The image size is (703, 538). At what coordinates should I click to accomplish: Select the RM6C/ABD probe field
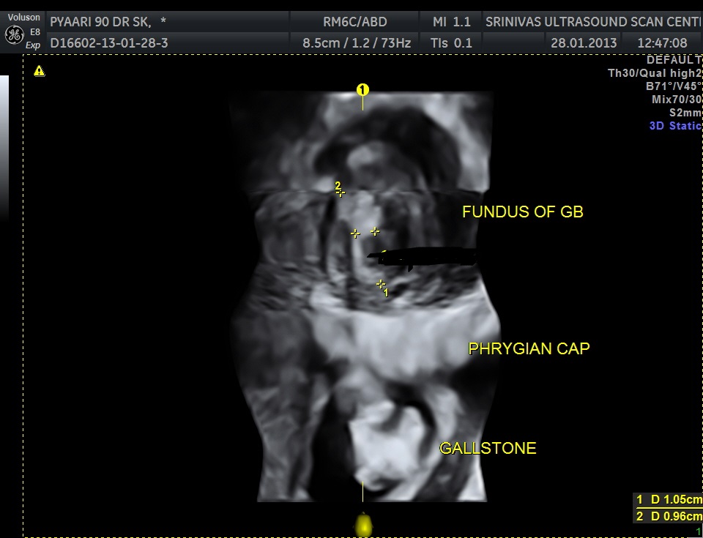click(x=355, y=22)
